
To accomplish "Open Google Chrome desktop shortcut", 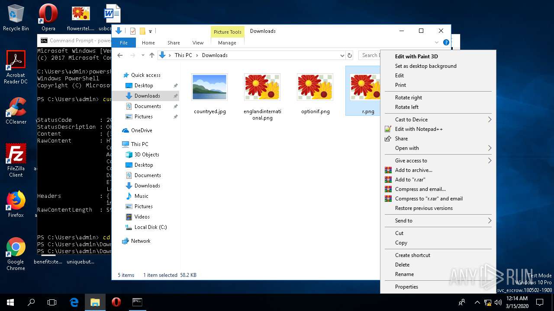I will [16, 254].
